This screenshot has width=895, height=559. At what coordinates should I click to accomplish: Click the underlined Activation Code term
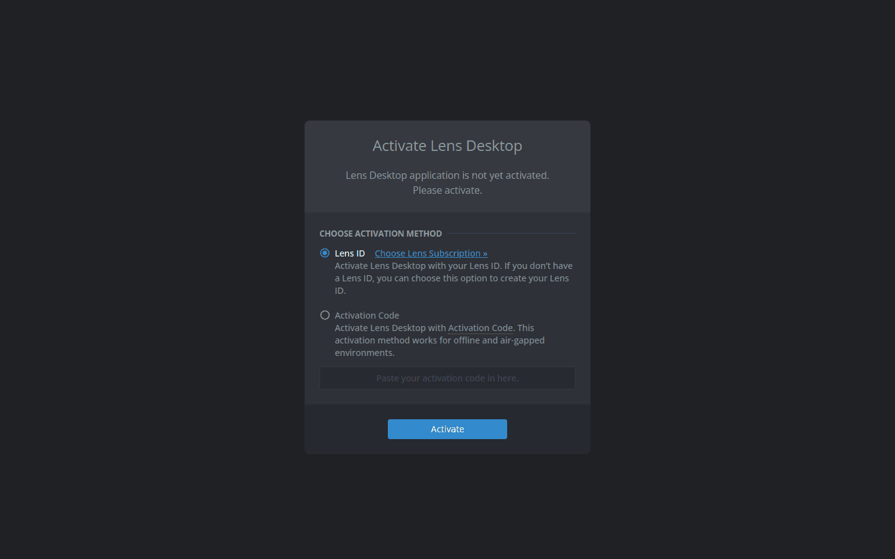(480, 328)
